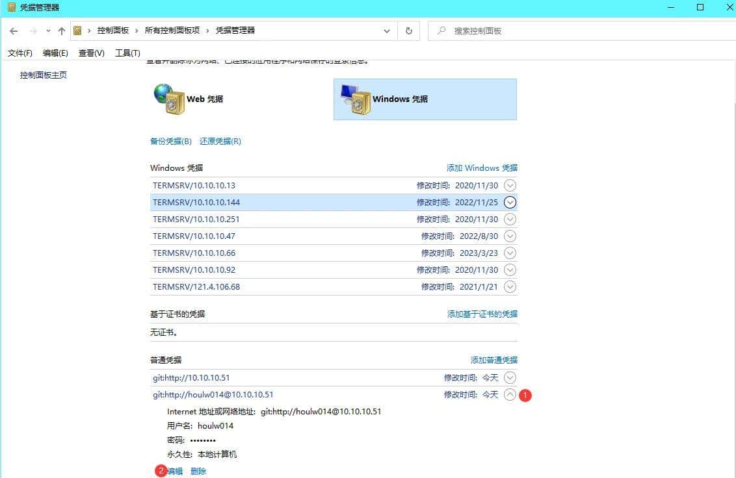Screen dimensions: 736x478
Task: Click the 备份凭据 link
Action: (170, 141)
